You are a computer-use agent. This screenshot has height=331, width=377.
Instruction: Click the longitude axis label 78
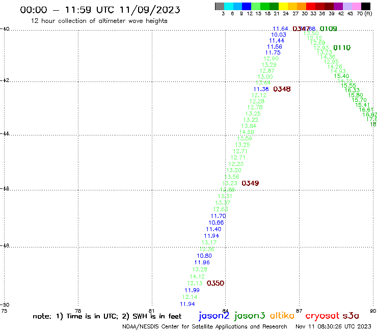pyautogui.click(x=77, y=311)
